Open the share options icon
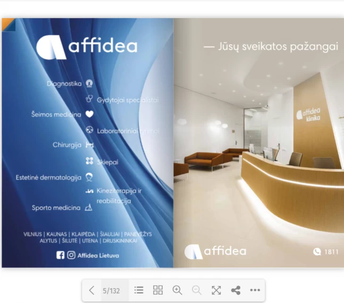The image size is (344, 303). [x=236, y=290]
